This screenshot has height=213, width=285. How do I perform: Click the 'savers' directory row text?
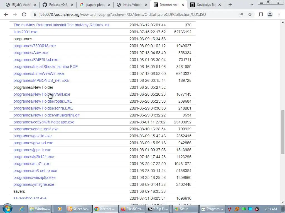tap(19, 191)
